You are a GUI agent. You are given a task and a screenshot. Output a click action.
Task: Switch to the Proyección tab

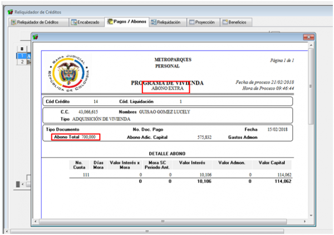tap(203, 22)
